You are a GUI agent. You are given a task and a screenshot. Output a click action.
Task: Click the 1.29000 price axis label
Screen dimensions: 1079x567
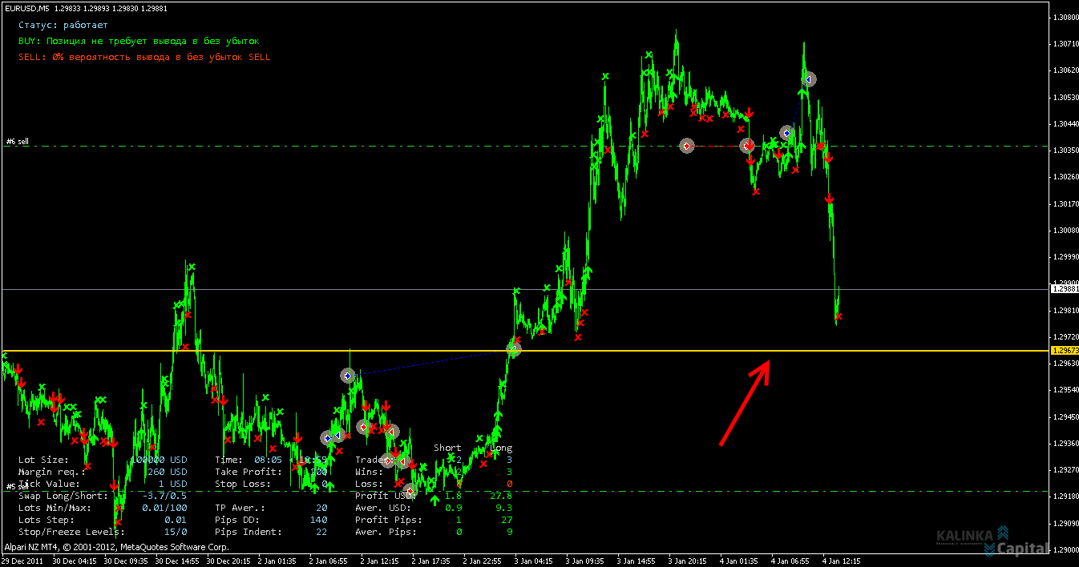coord(1064,550)
